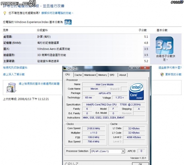Click the Instructions field listing MMX, SSE
The width and height of the screenshot is (184, 165).
[x=114, y=118]
